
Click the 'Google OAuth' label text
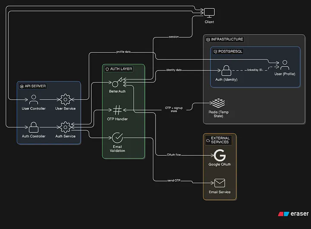[x=219, y=164]
